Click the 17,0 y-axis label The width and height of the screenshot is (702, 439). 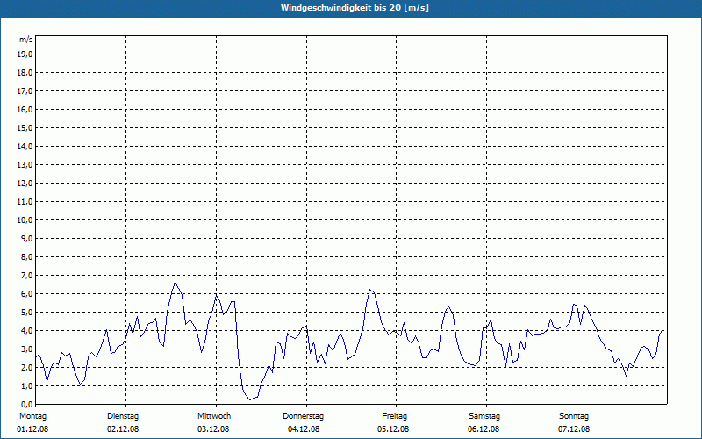tap(25, 91)
